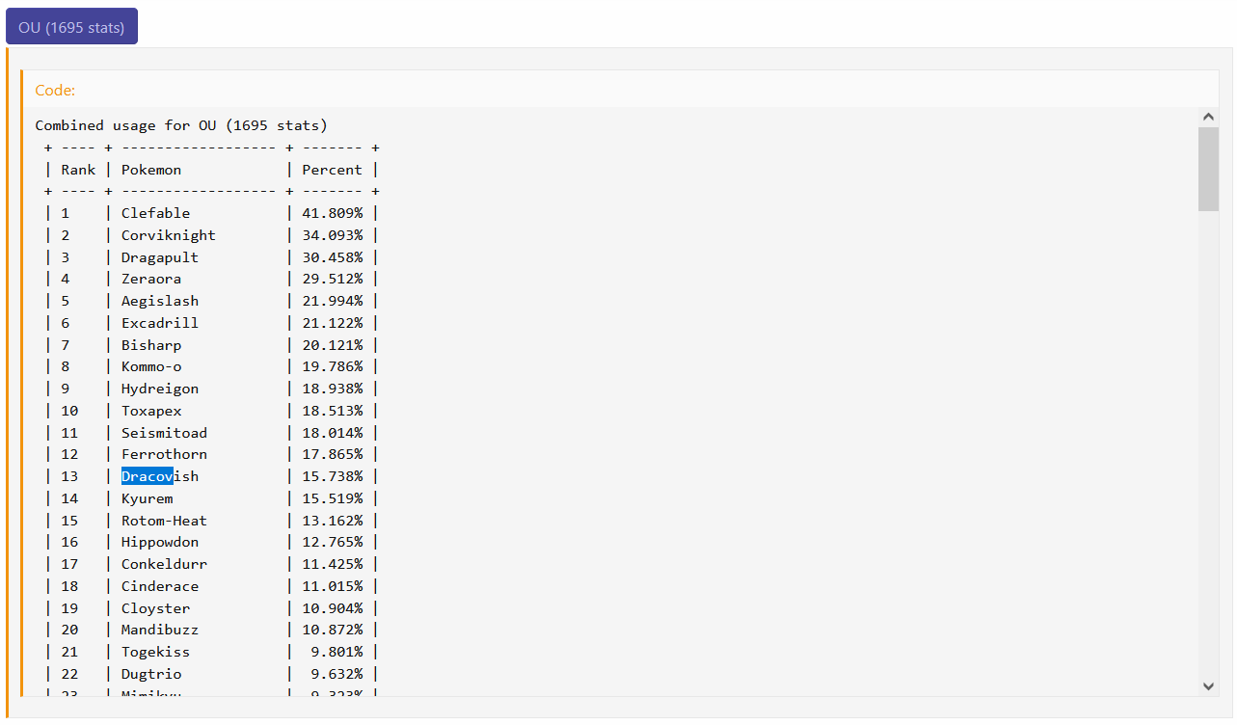
Task: Click the OU (1695 stats) spoiler button
Action: 71,27
